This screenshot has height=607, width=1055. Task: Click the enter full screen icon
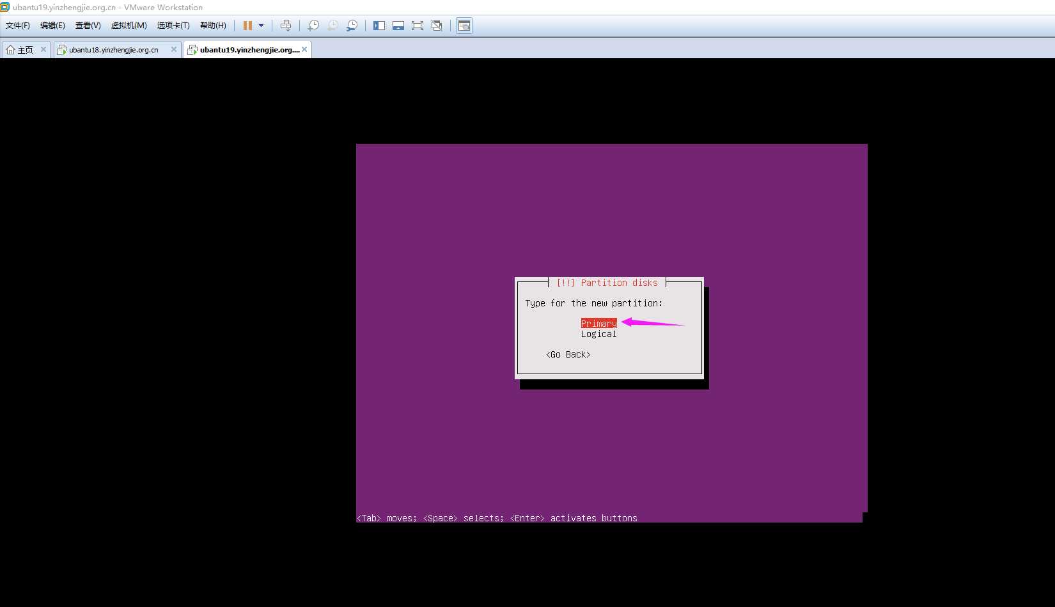click(x=418, y=26)
